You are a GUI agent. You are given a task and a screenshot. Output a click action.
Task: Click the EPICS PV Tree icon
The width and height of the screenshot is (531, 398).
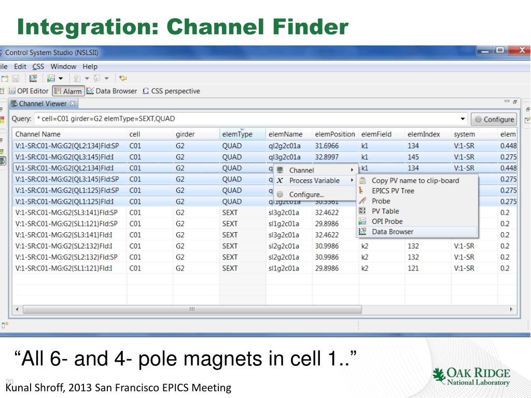pyautogui.click(x=361, y=191)
